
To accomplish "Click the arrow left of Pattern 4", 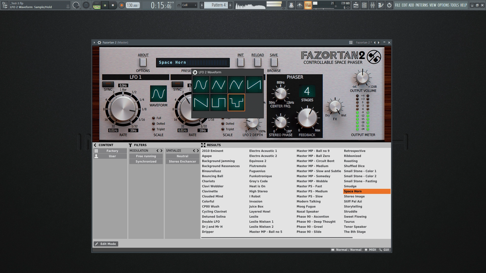I will coord(202,5).
